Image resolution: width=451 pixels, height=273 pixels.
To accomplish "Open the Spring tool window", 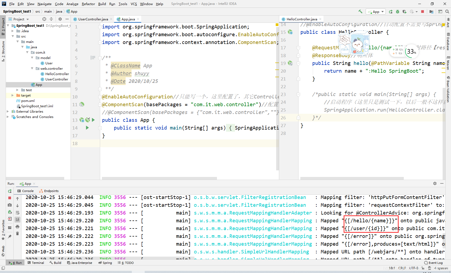I will tap(105, 263).
